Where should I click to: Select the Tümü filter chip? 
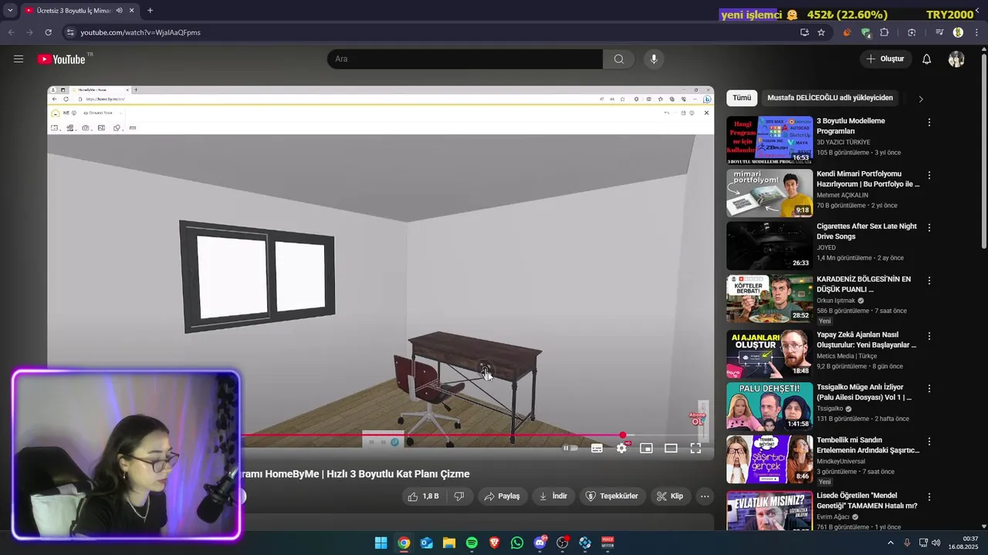(x=742, y=98)
